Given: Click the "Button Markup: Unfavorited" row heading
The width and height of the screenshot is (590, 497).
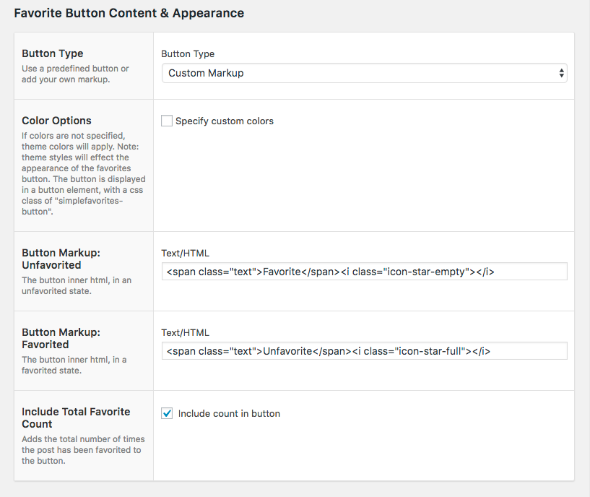Looking at the screenshot, I should pyautogui.click(x=61, y=259).
